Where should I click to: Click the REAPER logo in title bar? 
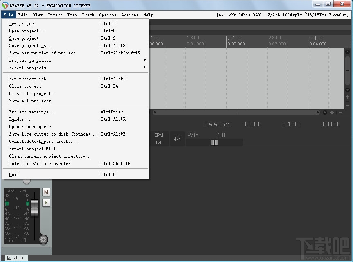tap(5, 5)
